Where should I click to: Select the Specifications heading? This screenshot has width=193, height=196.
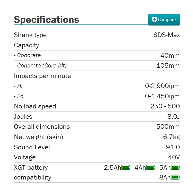46,20
